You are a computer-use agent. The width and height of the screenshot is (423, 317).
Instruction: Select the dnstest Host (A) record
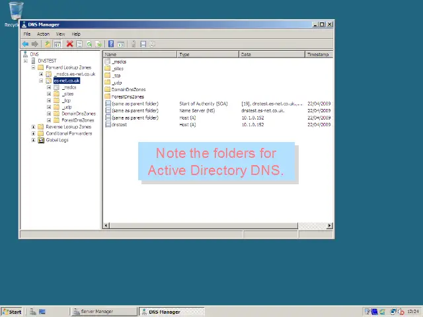click(217, 125)
